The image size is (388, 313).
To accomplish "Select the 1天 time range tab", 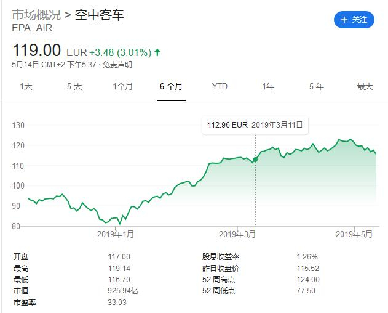I will point(26,86).
